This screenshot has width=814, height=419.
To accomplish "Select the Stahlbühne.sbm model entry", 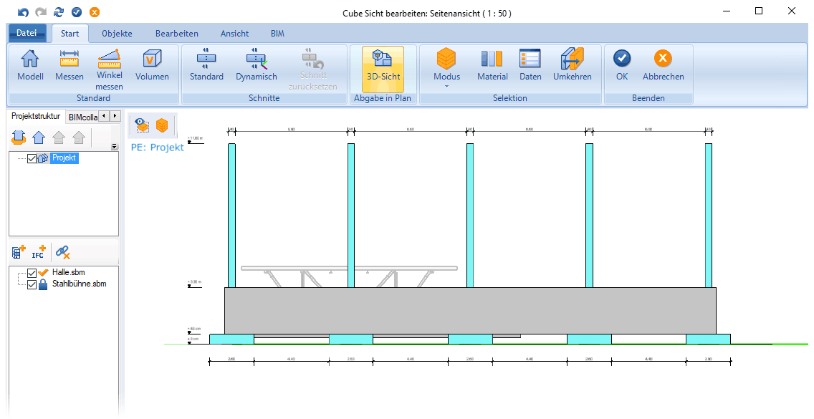I will pos(80,284).
